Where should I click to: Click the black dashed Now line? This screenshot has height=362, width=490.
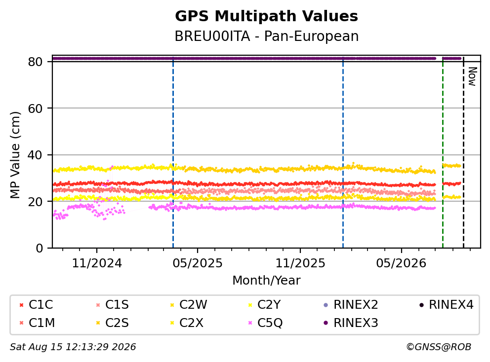tap(463, 152)
